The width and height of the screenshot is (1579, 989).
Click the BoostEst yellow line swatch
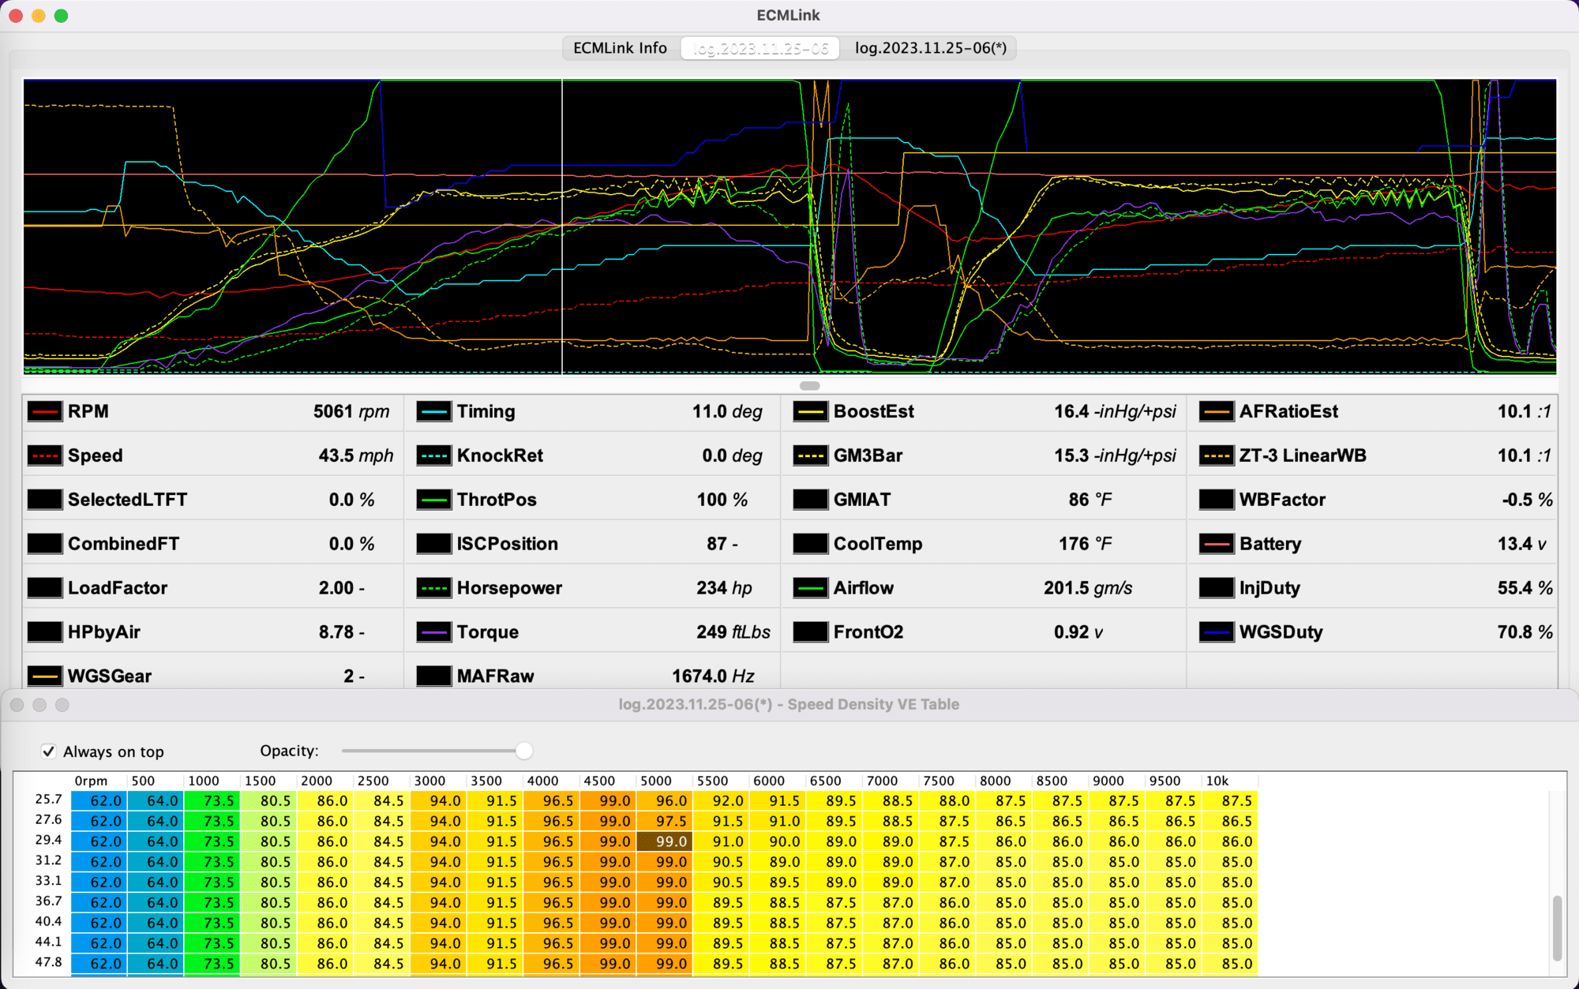pyautogui.click(x=810, y=411)
